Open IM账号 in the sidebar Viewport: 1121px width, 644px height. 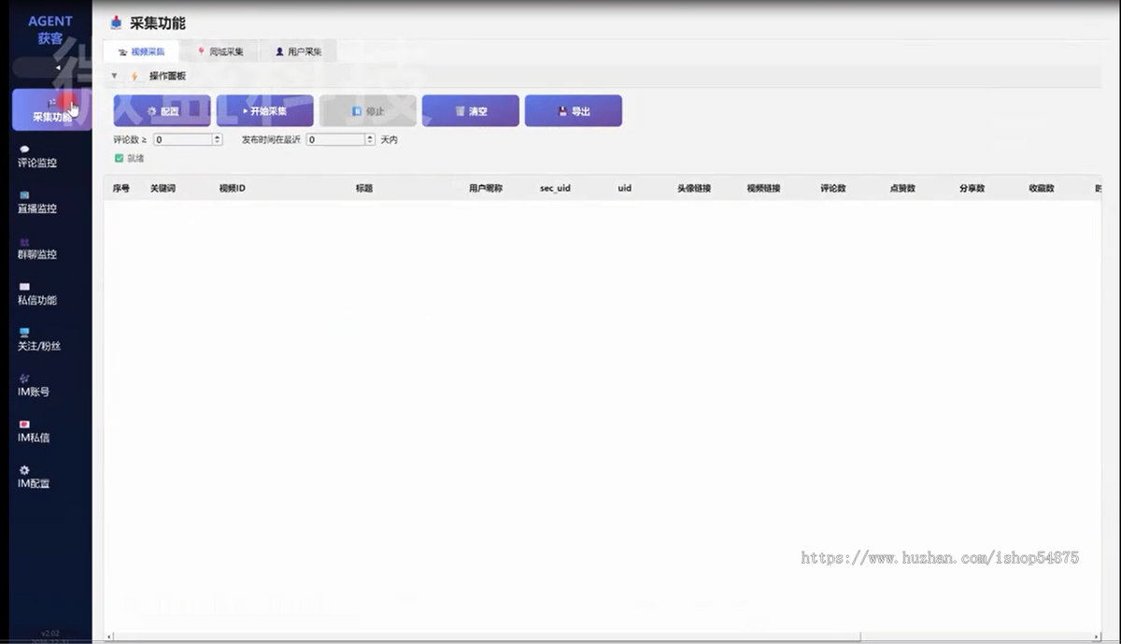coord(34,385)
